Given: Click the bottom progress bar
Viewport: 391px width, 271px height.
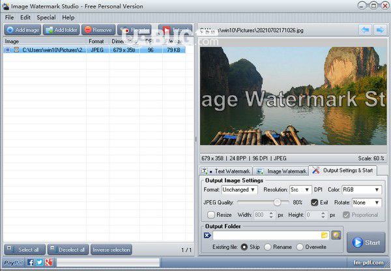Looking at the screenshot, I should (x=108, y=263).
